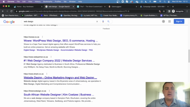The image size is (190, 107).
Task: Open Accommodation Website Design sitelink
Action: click(74, 50)
